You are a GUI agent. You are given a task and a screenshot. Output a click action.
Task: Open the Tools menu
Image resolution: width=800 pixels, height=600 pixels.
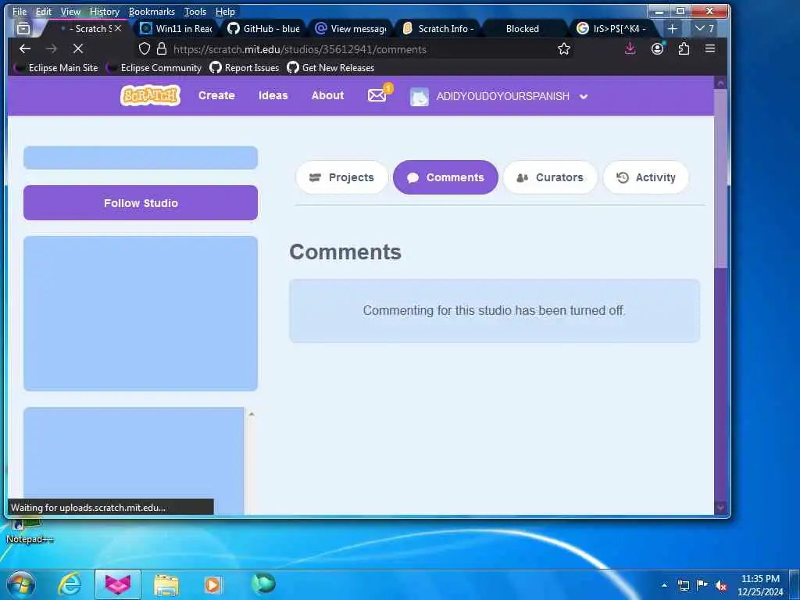point(195,11)
